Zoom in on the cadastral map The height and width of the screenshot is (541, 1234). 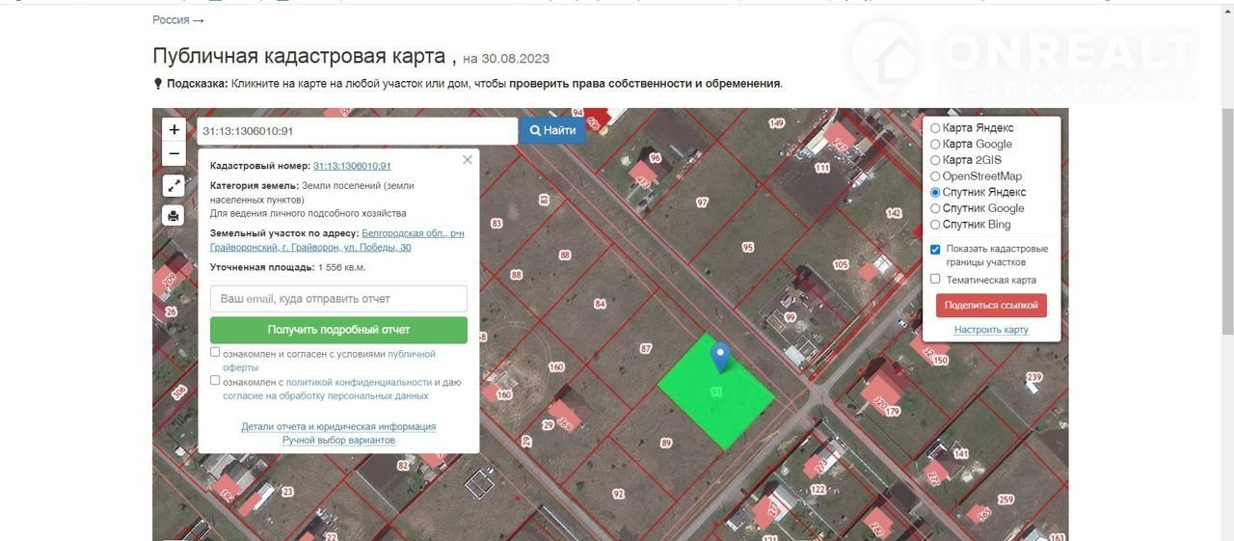pyautogui.click(x=174, y=129)
